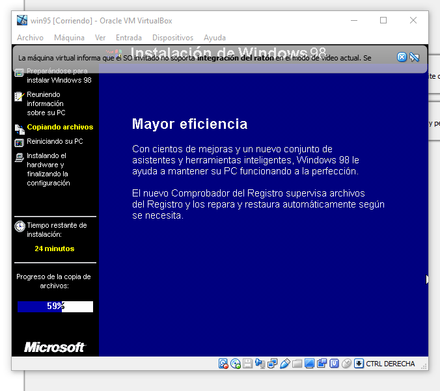
Task: Click the Progreso de la copia label
Action: point(53,281)
